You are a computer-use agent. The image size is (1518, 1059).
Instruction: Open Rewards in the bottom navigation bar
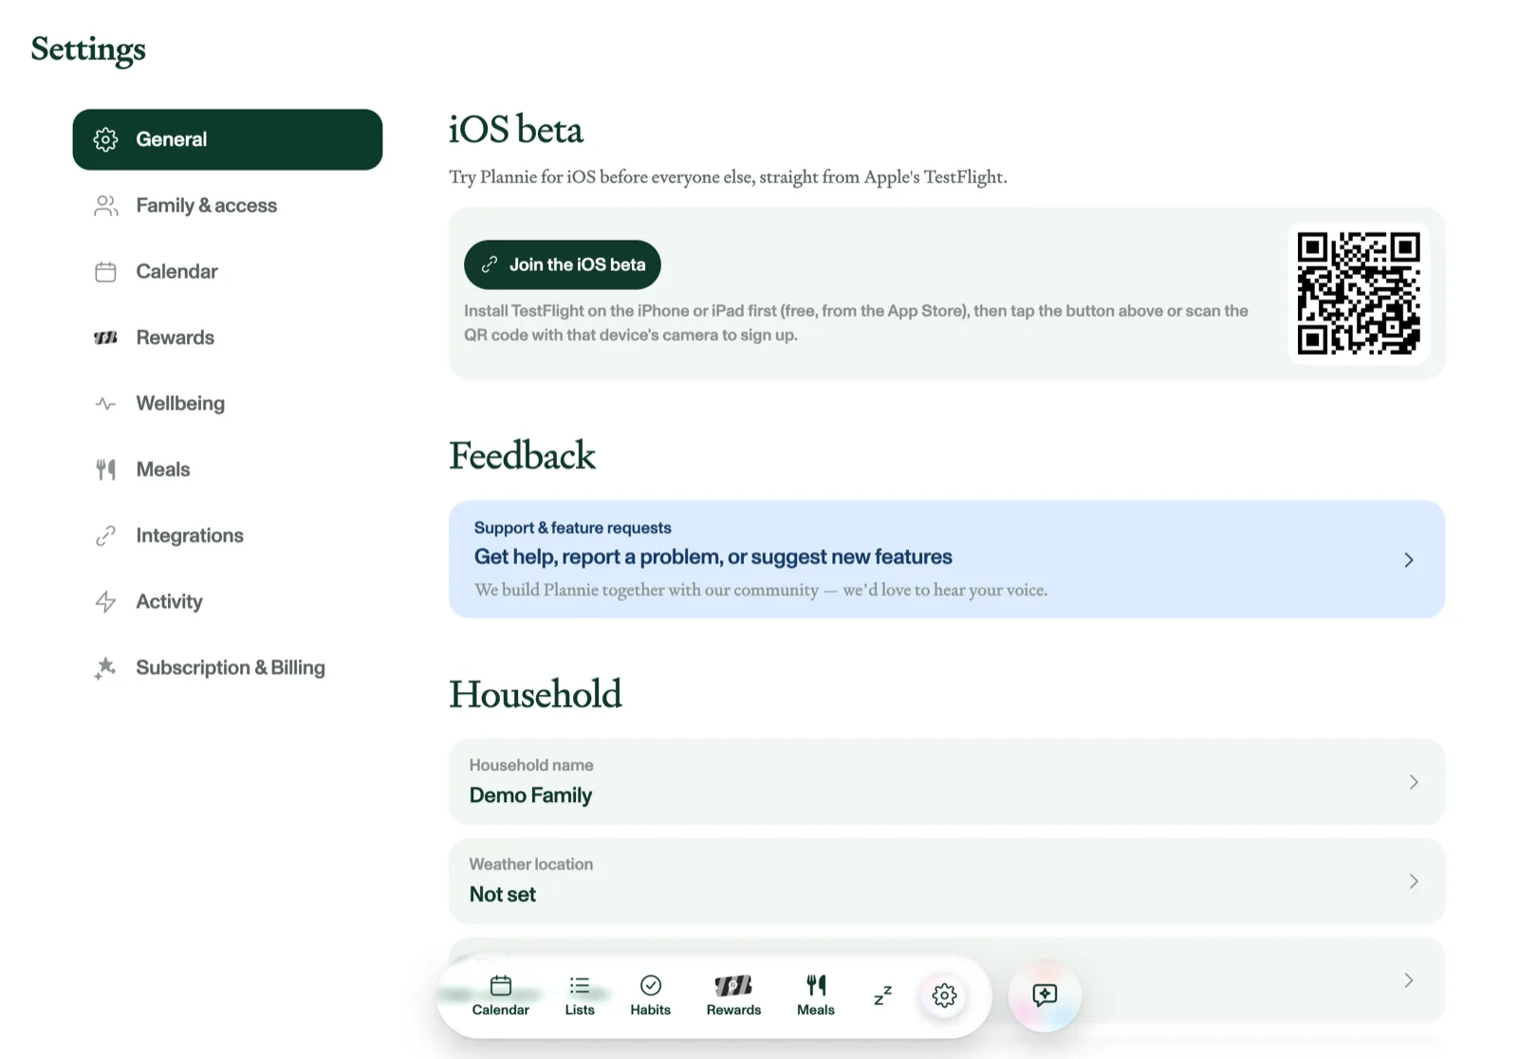[x=733, y=995]
